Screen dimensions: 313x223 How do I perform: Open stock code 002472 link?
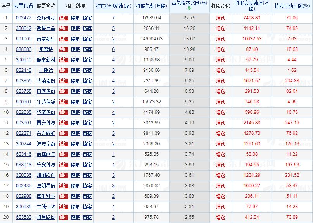coord(24,18)
